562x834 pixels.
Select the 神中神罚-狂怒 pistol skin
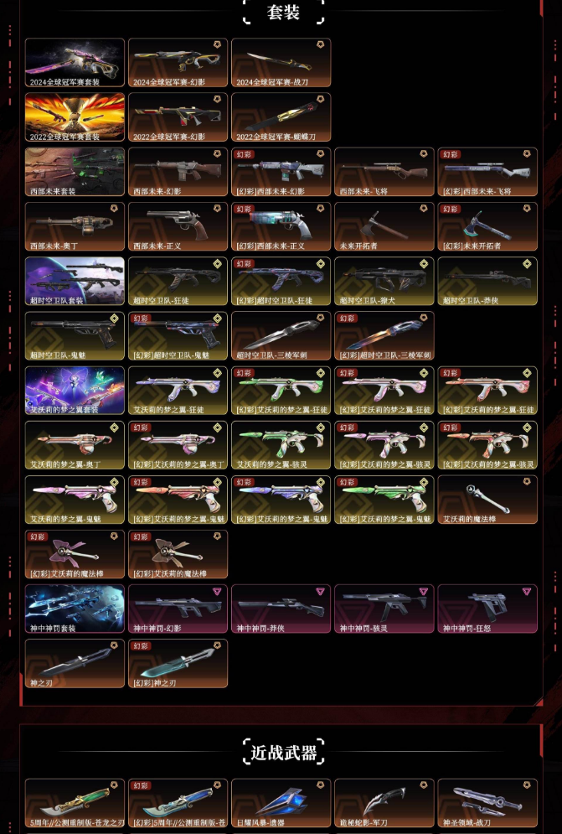coord(487,609)
